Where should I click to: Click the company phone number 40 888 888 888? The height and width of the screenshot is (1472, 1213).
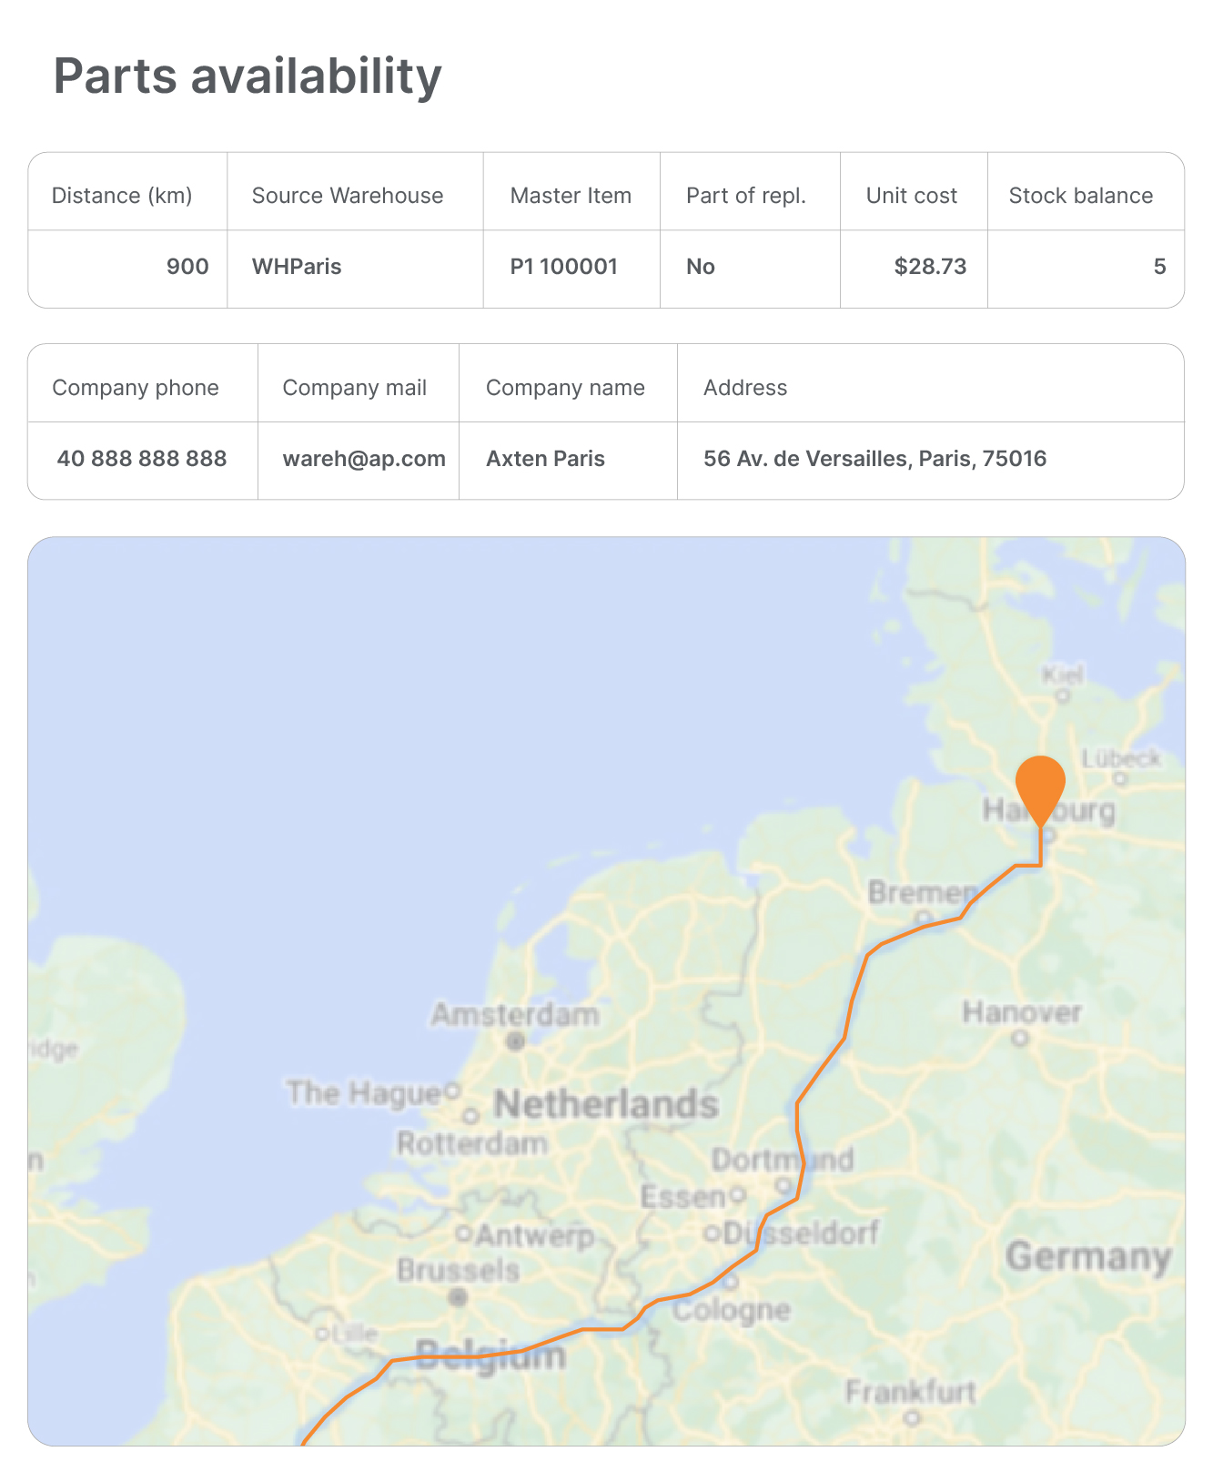pyautogui.click(x=142, y=458)
